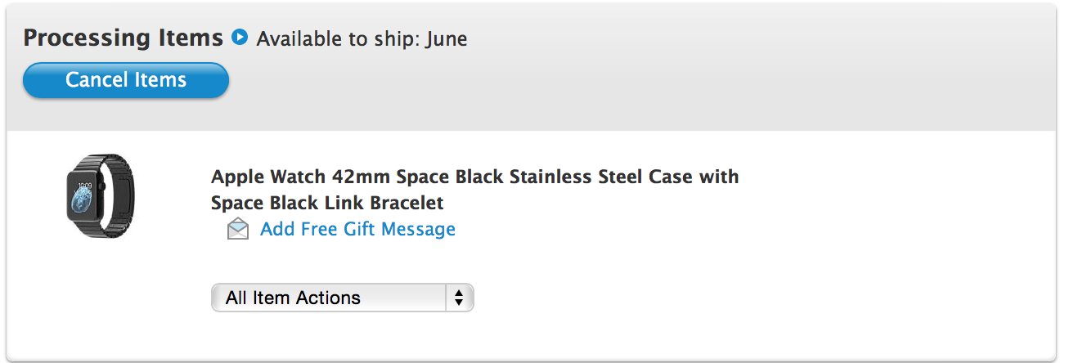Click the word "Message" in the gift link
1065x363 pixels.
[415, 229]
